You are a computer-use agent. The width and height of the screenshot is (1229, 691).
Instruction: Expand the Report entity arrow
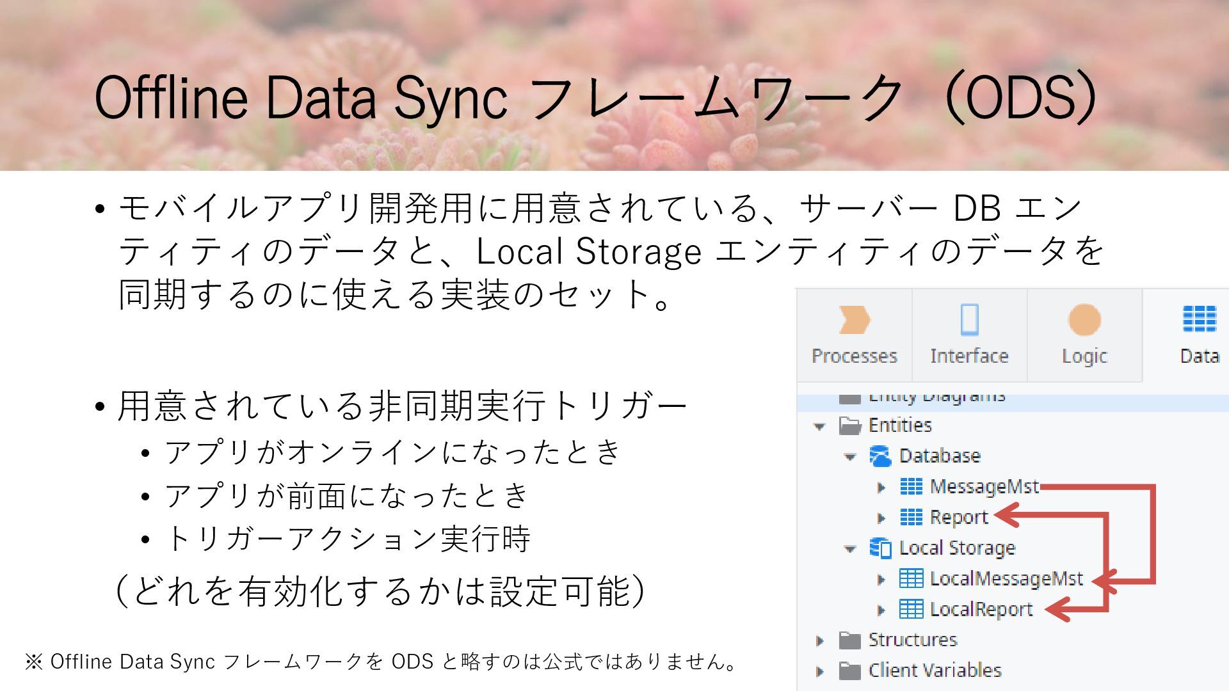tap(881, 518)
